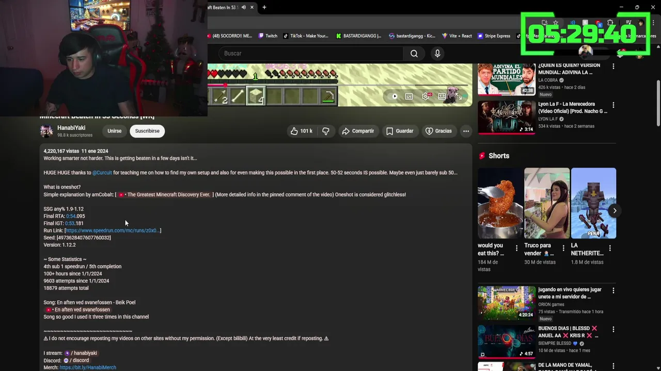Open BUENOS DIAS BLESSD video thumbnail

tap(507, 341)
